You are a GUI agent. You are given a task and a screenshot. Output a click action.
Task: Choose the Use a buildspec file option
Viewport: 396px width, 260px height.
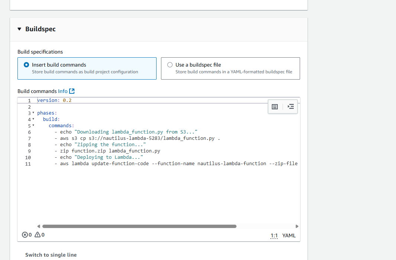pyautogui.click(x=170, y=65)
